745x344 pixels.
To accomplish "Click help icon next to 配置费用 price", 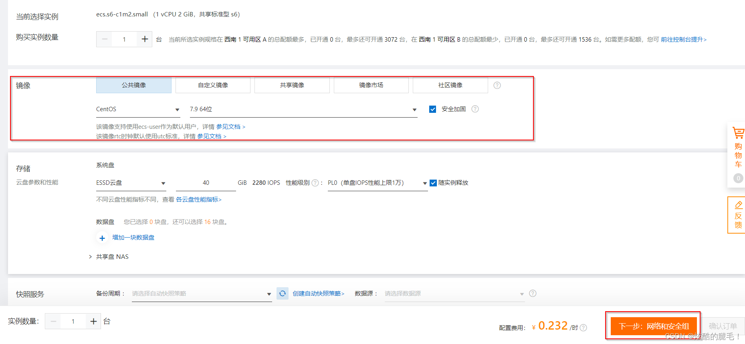I will 583,328.
